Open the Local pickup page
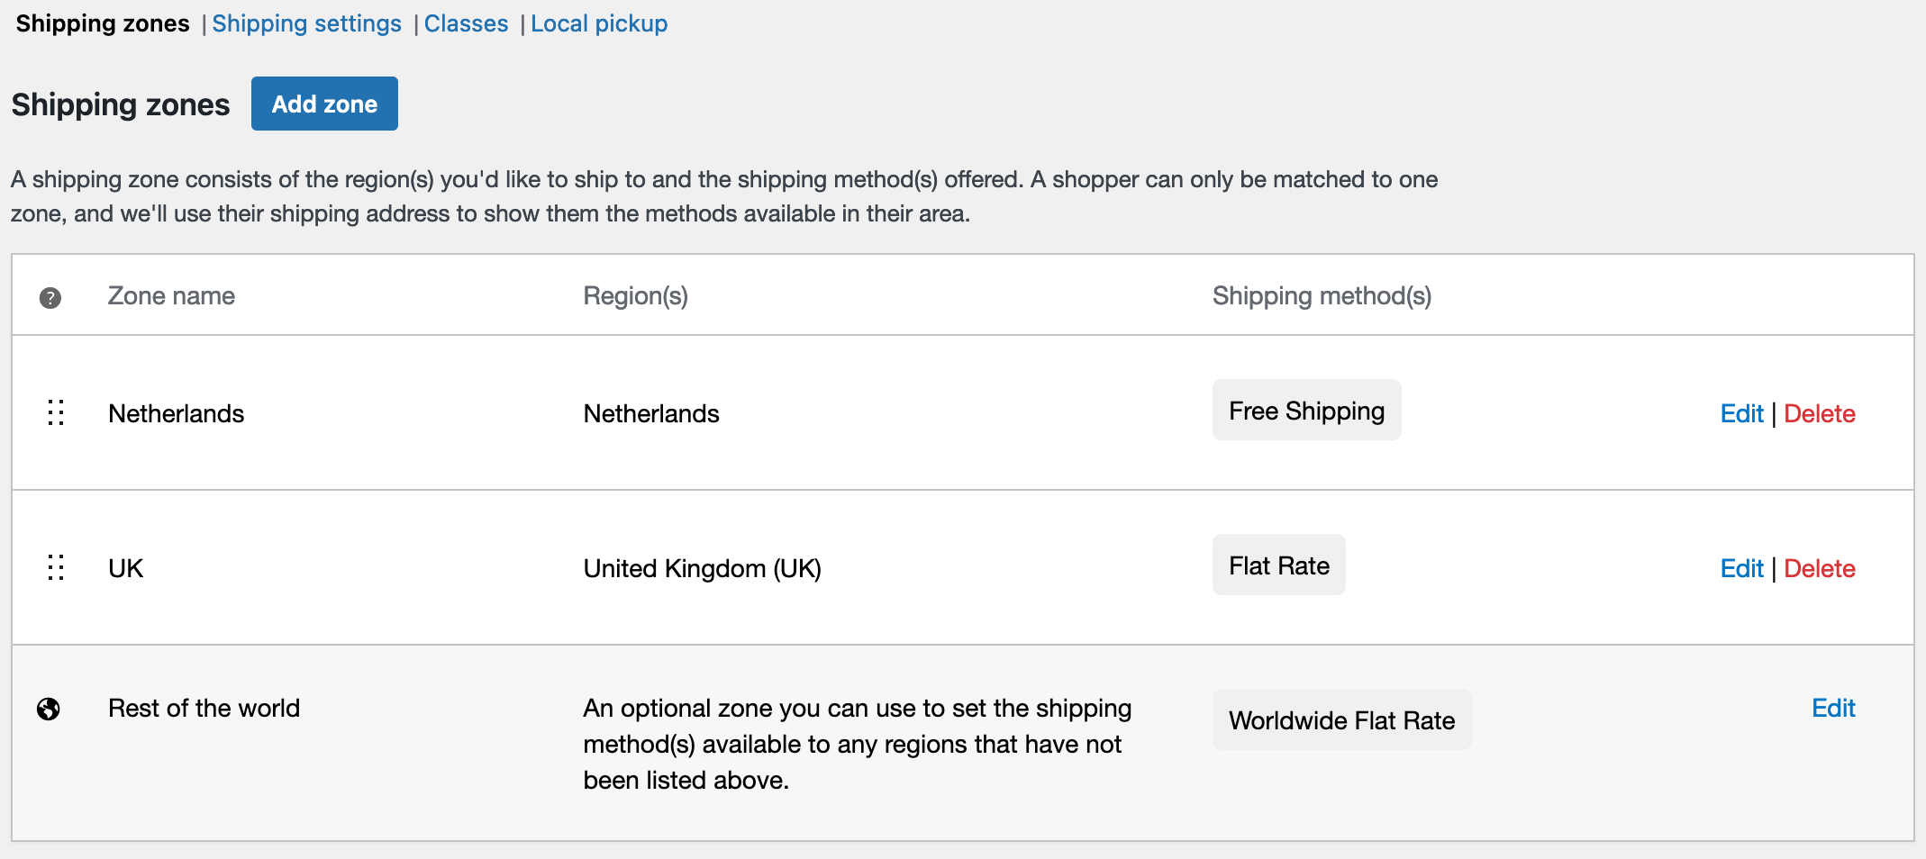This screenshot has height=859, width=1926. (599, 23)
